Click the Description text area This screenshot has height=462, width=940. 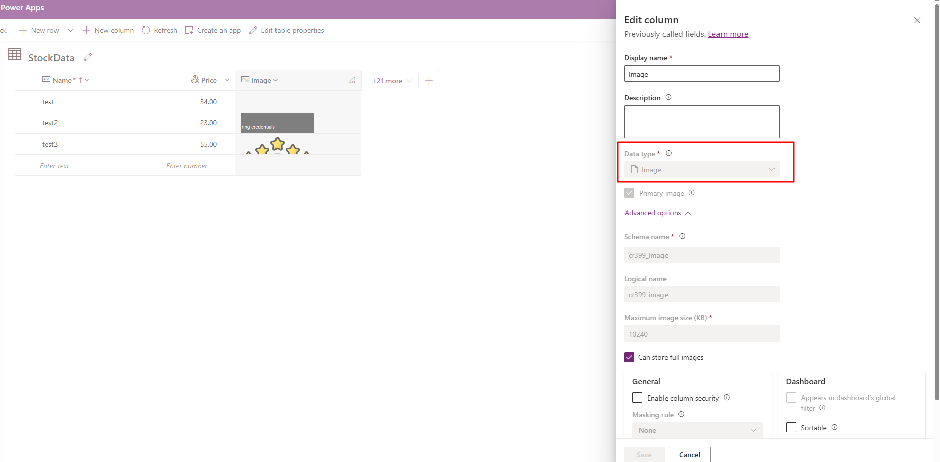tap(702, 121)
